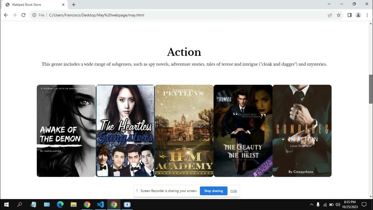Open the Awake of the Demon cover
This screenshot has width=373, height=210.
[x=66, y=131]
